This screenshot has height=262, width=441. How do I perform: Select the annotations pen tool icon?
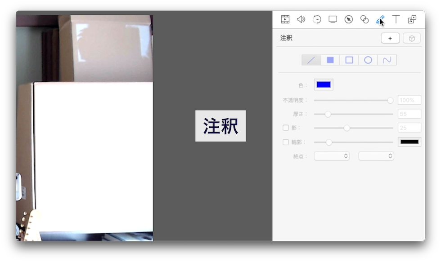click(x=381, y=19)
